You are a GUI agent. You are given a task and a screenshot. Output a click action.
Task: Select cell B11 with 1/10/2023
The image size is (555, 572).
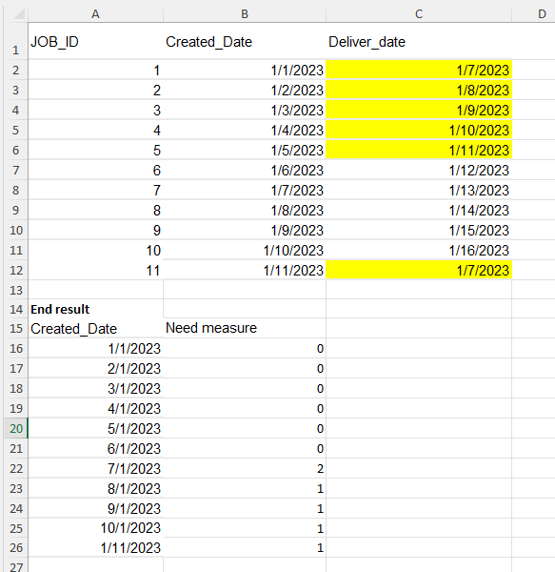[x=245, y=250]
